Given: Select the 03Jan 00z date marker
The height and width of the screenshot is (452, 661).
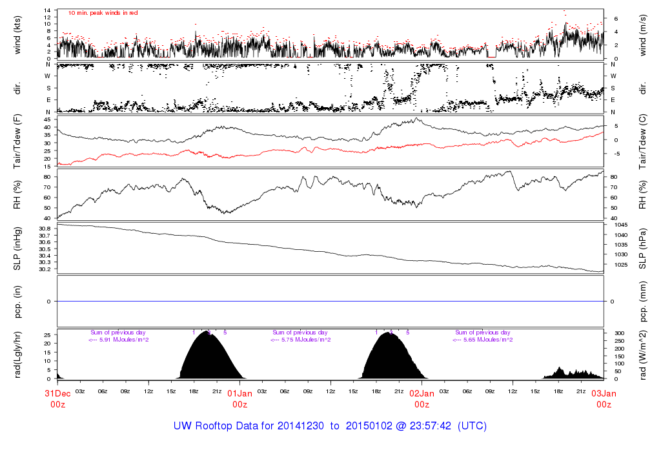Looking at the screenshot, I should pyautogui.click(x=604, y=398).
